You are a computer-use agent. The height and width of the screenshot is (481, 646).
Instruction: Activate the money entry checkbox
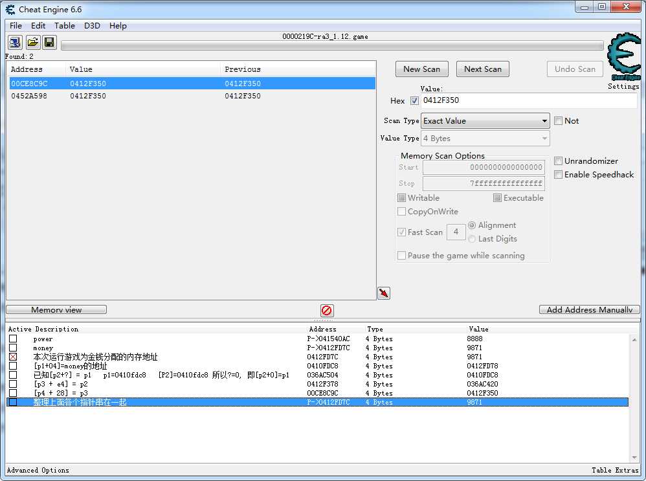13,348
